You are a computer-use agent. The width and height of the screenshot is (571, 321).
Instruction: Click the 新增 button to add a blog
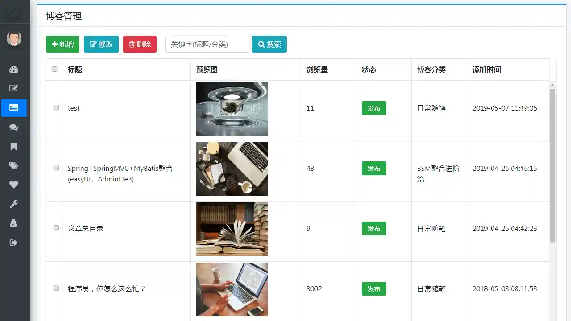pyautogui.click(x=62, y=44)
